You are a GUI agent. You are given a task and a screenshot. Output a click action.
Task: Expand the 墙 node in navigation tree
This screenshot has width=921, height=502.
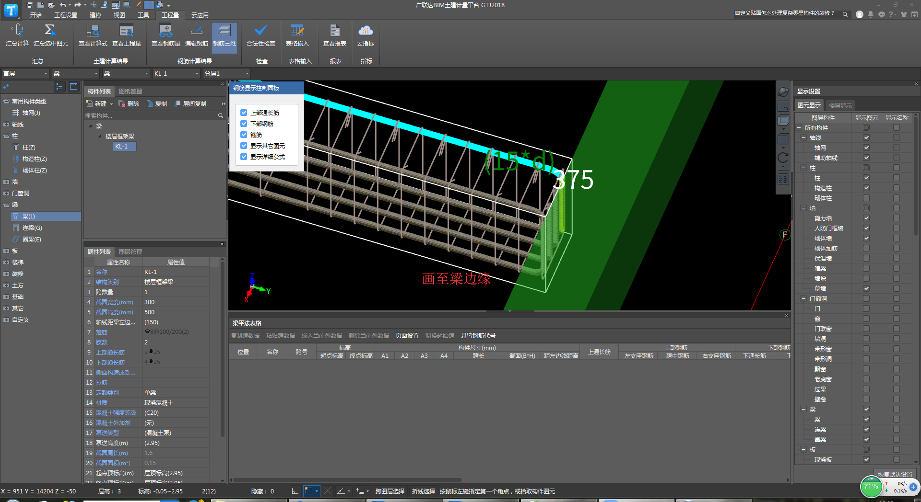[x=6, y=182]
